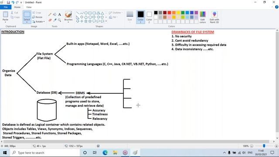Choose the Down arrow shape
279x157 pixels.
coord(78,21)
